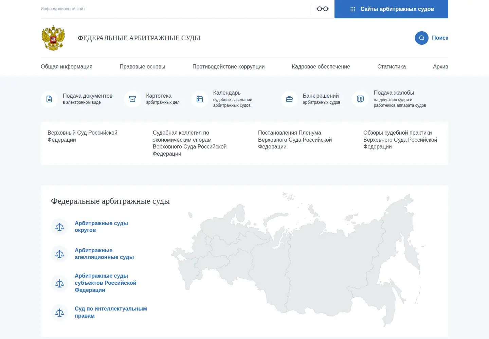Open the Статистика menu

(392, 67)
